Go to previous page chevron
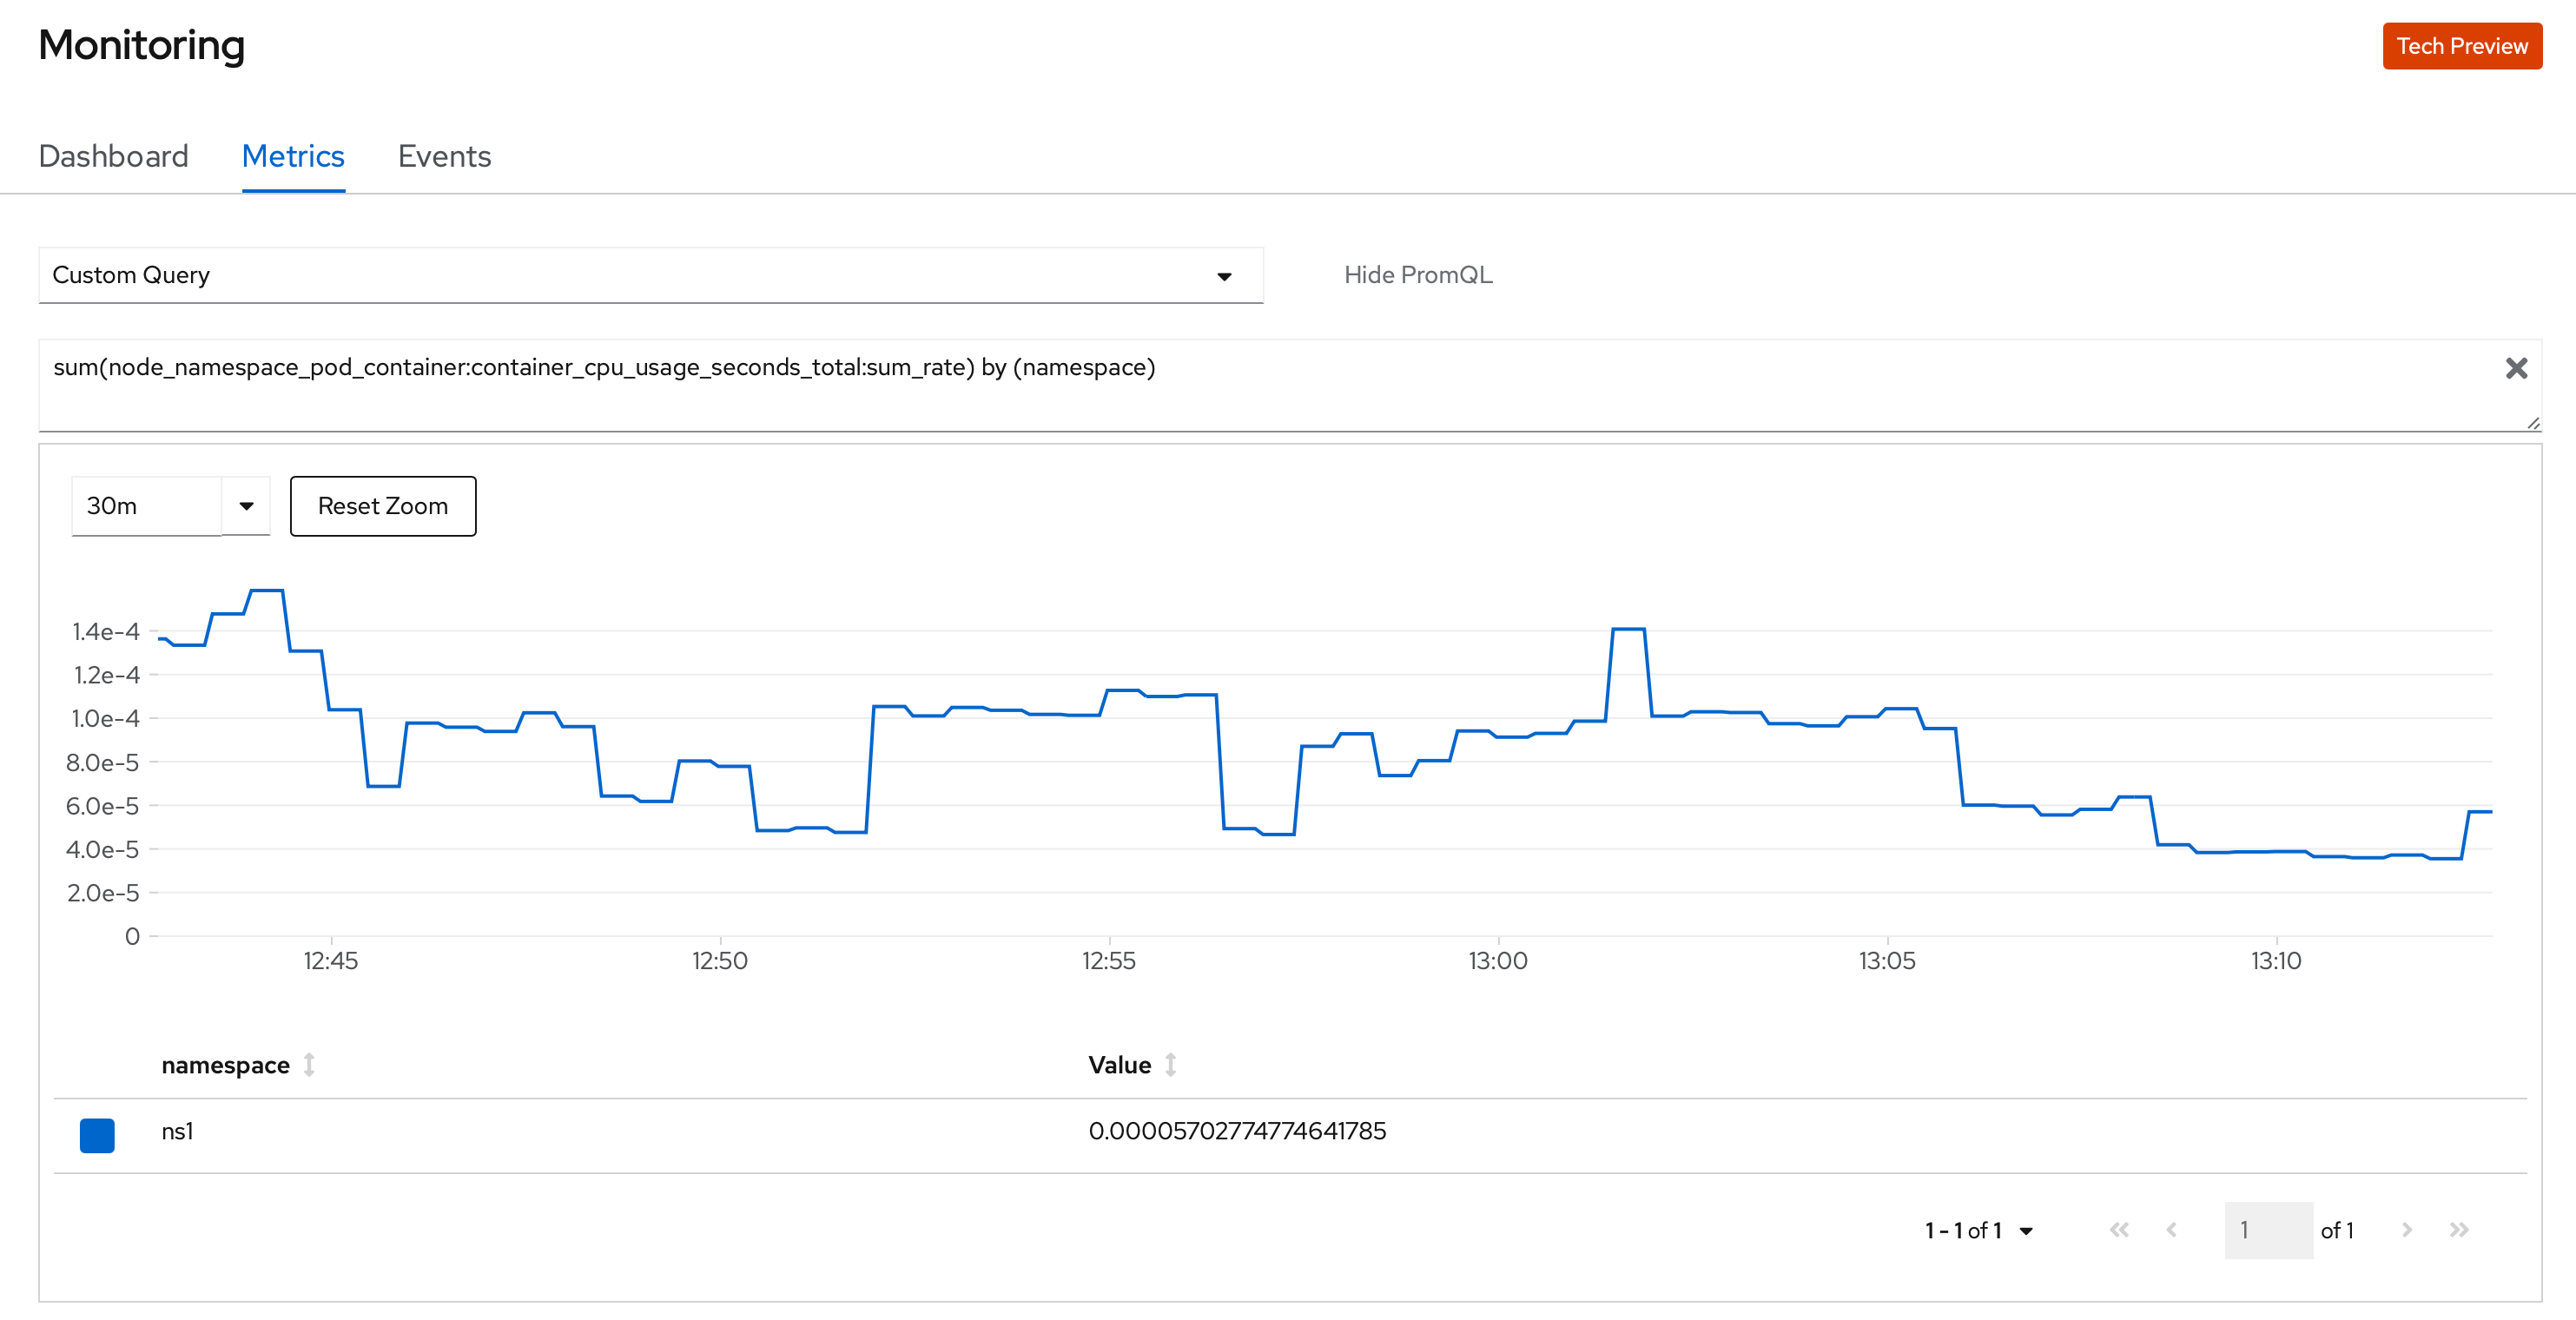The height and width of the screenshot is (1320, 2576). pyautogui.click(x=2171, y=1230)
